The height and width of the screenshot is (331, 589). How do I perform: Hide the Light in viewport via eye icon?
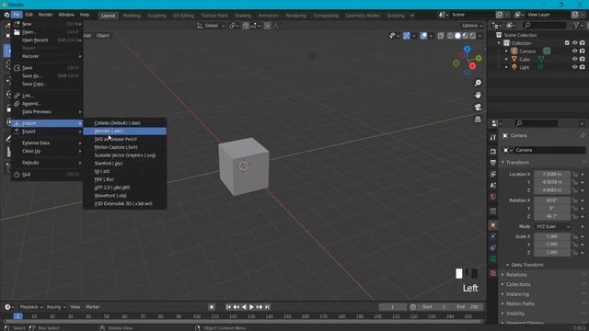click(574, 67)
